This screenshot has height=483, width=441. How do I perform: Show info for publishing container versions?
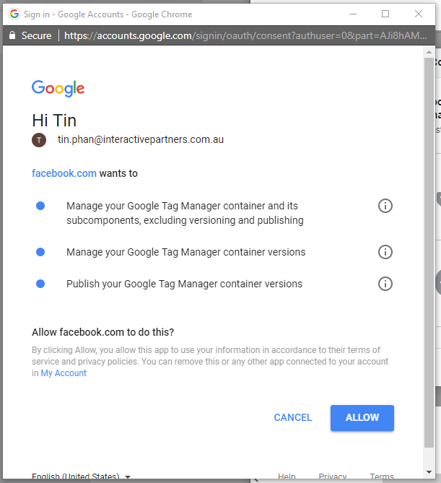click(385, 284)
